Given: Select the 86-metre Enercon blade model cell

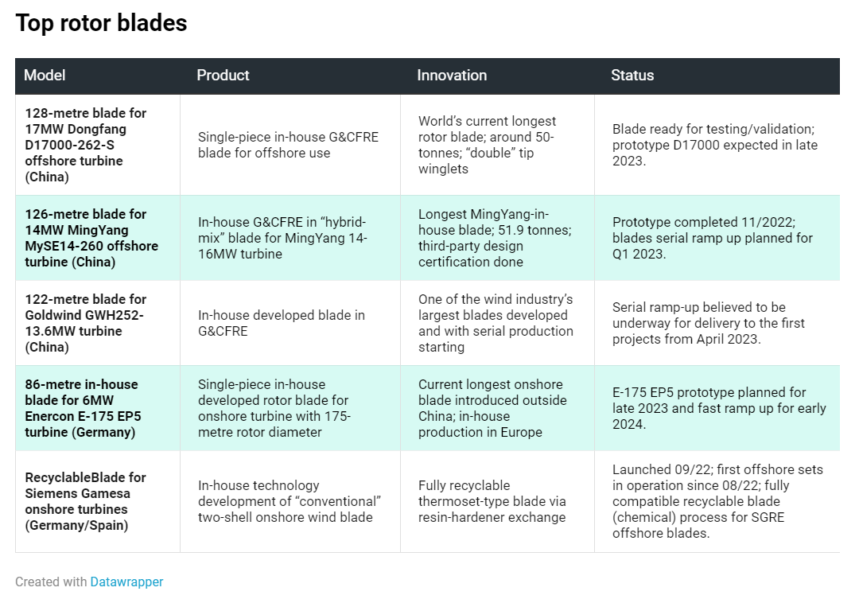Looking at the screenshot, I should (x=83, y=408).
